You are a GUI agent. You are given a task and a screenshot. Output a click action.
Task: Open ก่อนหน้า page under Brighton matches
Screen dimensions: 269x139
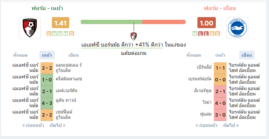click(x=206, y=125)
